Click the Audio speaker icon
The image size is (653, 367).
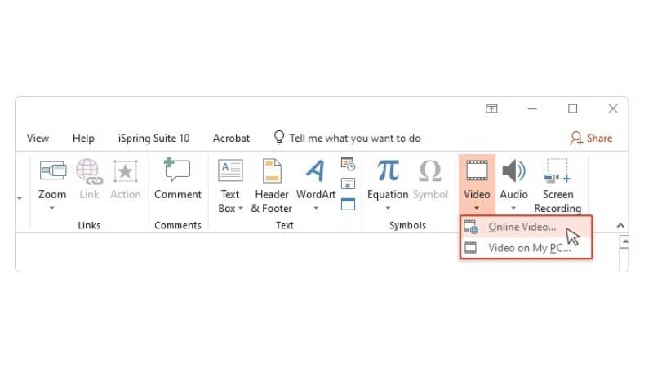click(x=514, y=170)
